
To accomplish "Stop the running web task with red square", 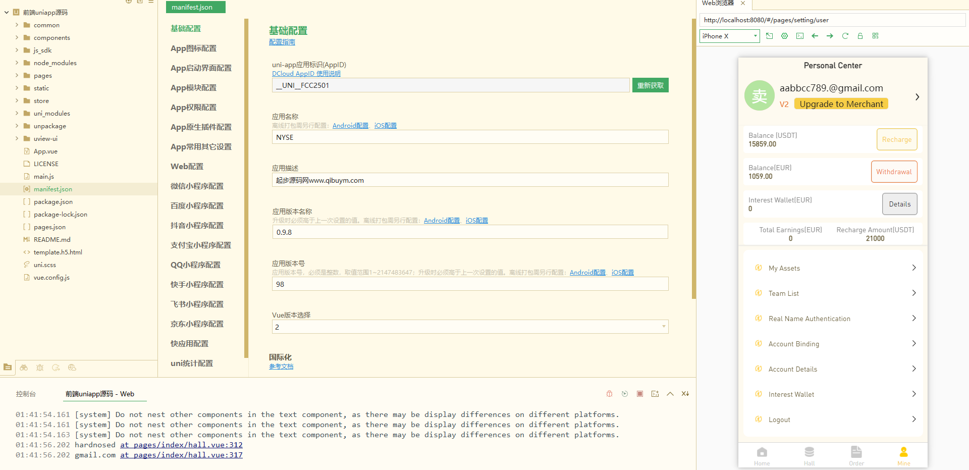I will pyautogui.click(x=639, y=394).
